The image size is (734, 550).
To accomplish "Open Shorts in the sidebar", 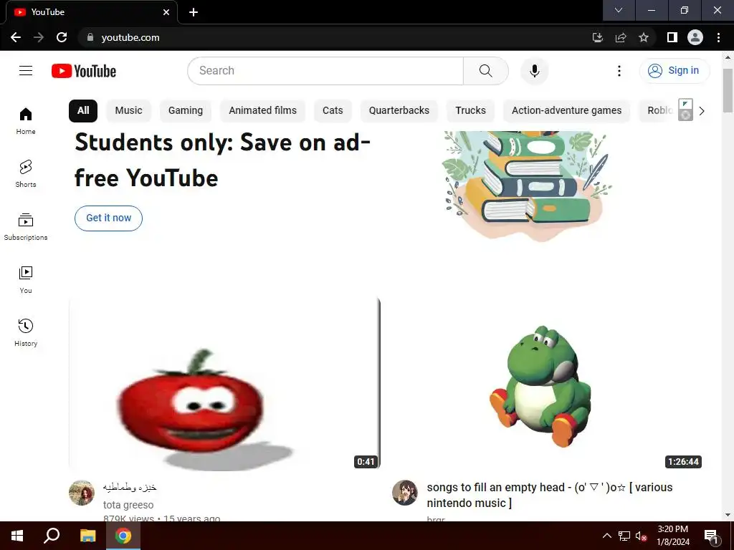I will [x=26, y=174].
